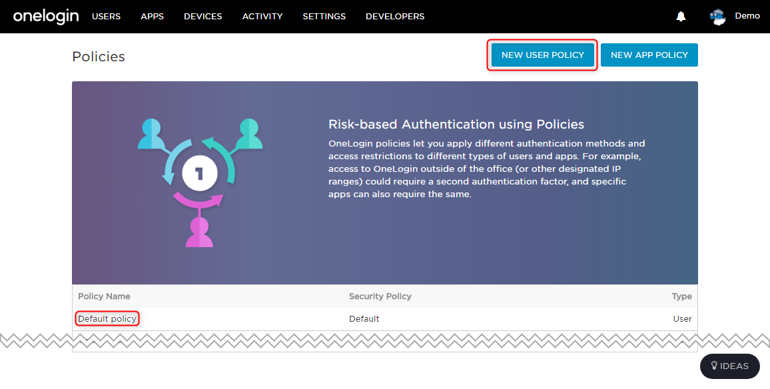Click the blue user figure graphic
This screenshot has height=389, width=770.
click(152, 134)
